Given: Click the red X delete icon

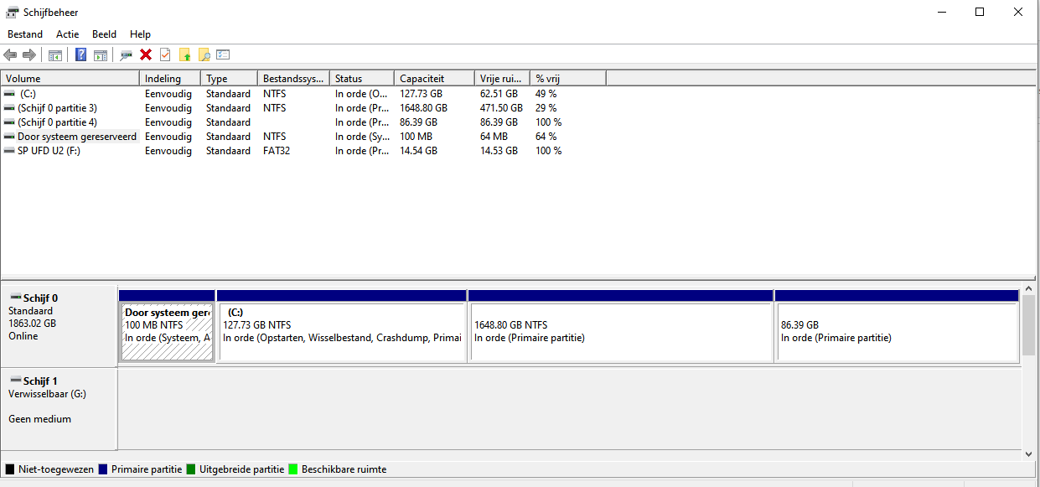Looking at the screenshot, I should (x=146, y=54).
